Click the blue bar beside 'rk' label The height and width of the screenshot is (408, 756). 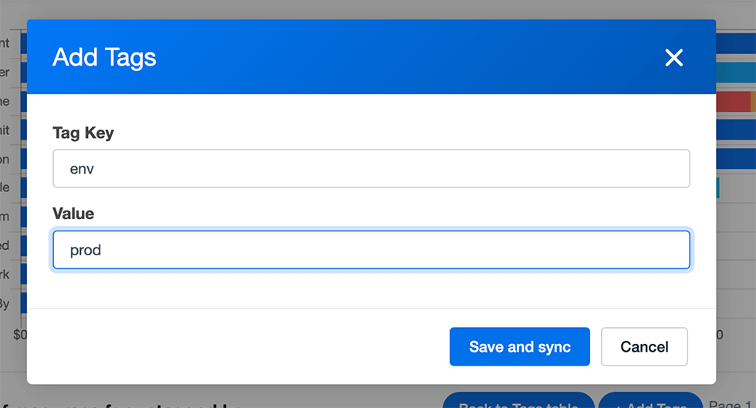(x=24, y=275)
